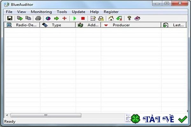Click the scrollbar left arrow

point(7,115)
